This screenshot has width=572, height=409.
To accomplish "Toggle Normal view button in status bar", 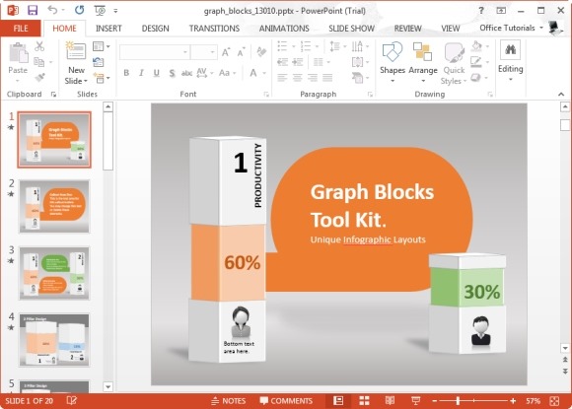I will coord(338,400).
